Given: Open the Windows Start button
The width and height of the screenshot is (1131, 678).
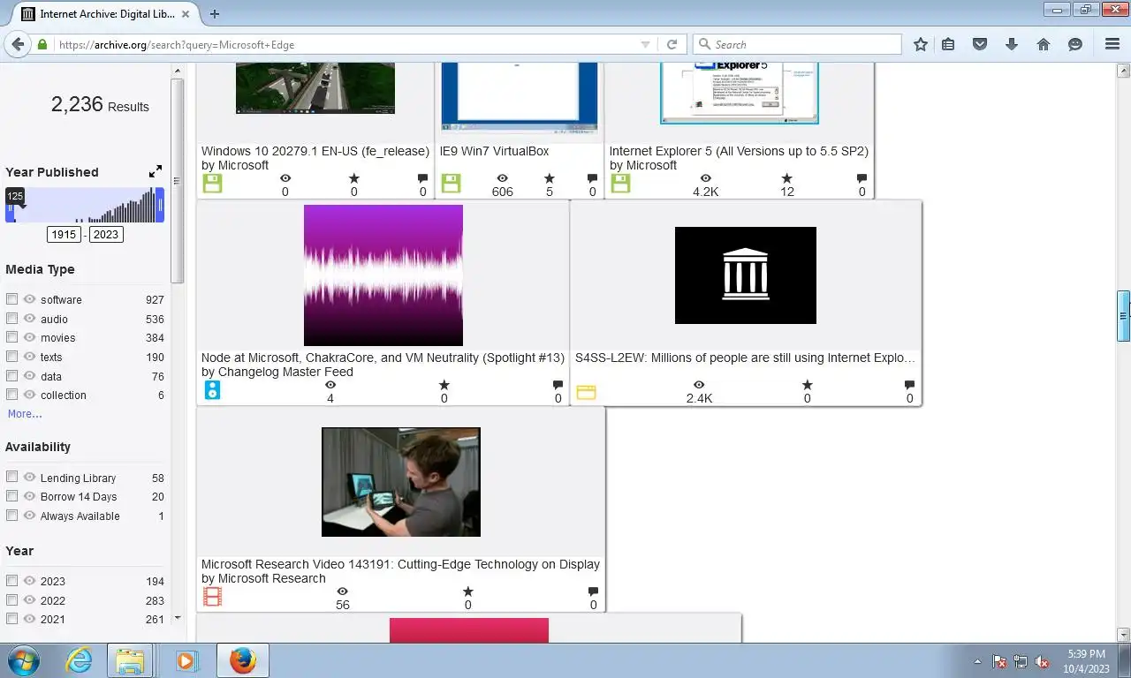Looking at the screenshot, I should (22, 660).
